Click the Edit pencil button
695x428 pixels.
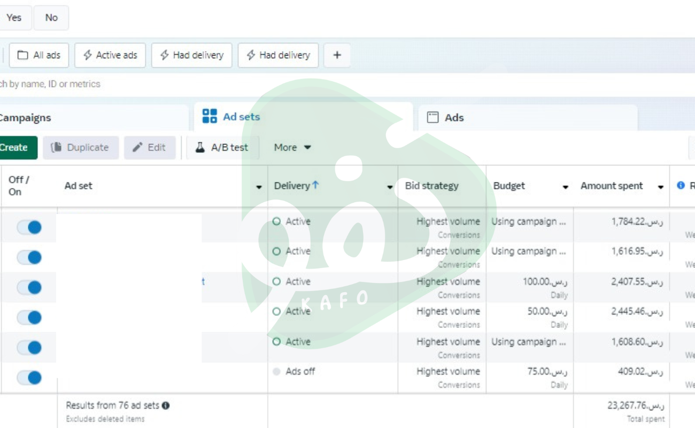[150, 148]
